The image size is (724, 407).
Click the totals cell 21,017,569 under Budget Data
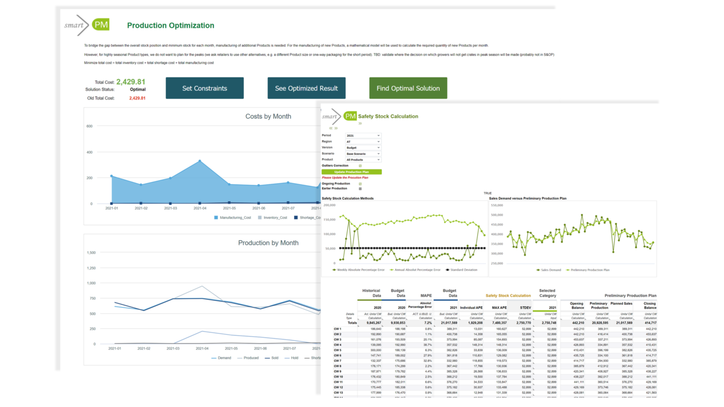pyautogui.click(x=450, y=323)
